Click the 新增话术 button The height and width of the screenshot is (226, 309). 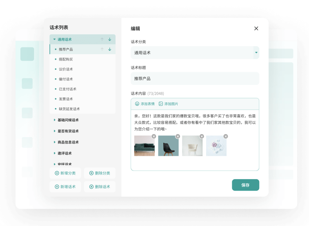(x=65, y=186)
